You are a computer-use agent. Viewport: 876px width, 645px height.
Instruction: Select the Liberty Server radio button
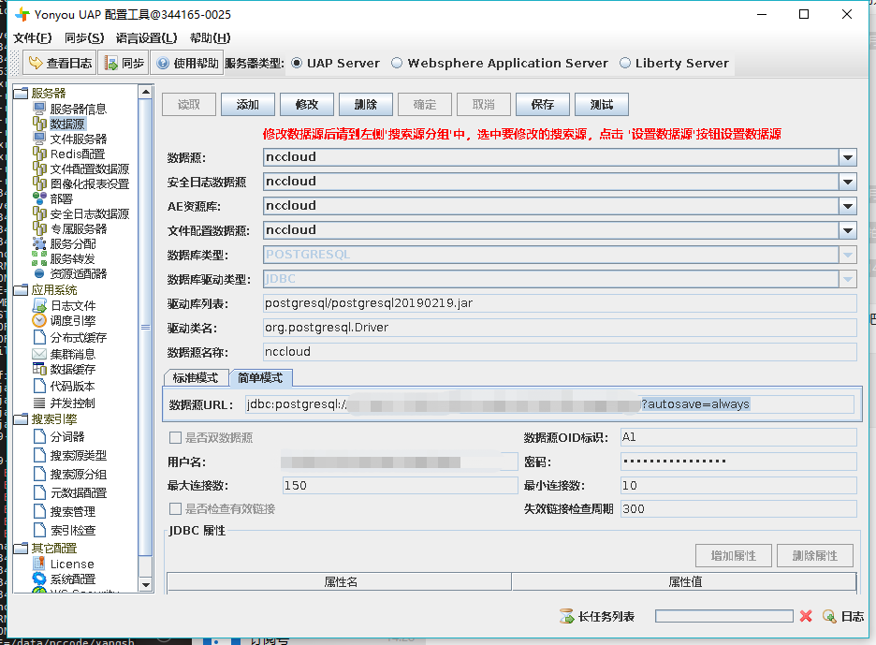coord(625,63)
